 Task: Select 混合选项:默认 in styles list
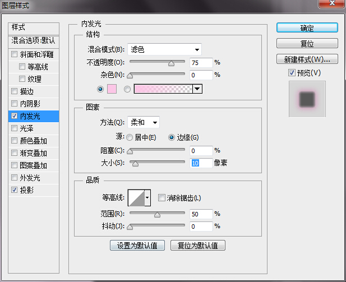34,40
